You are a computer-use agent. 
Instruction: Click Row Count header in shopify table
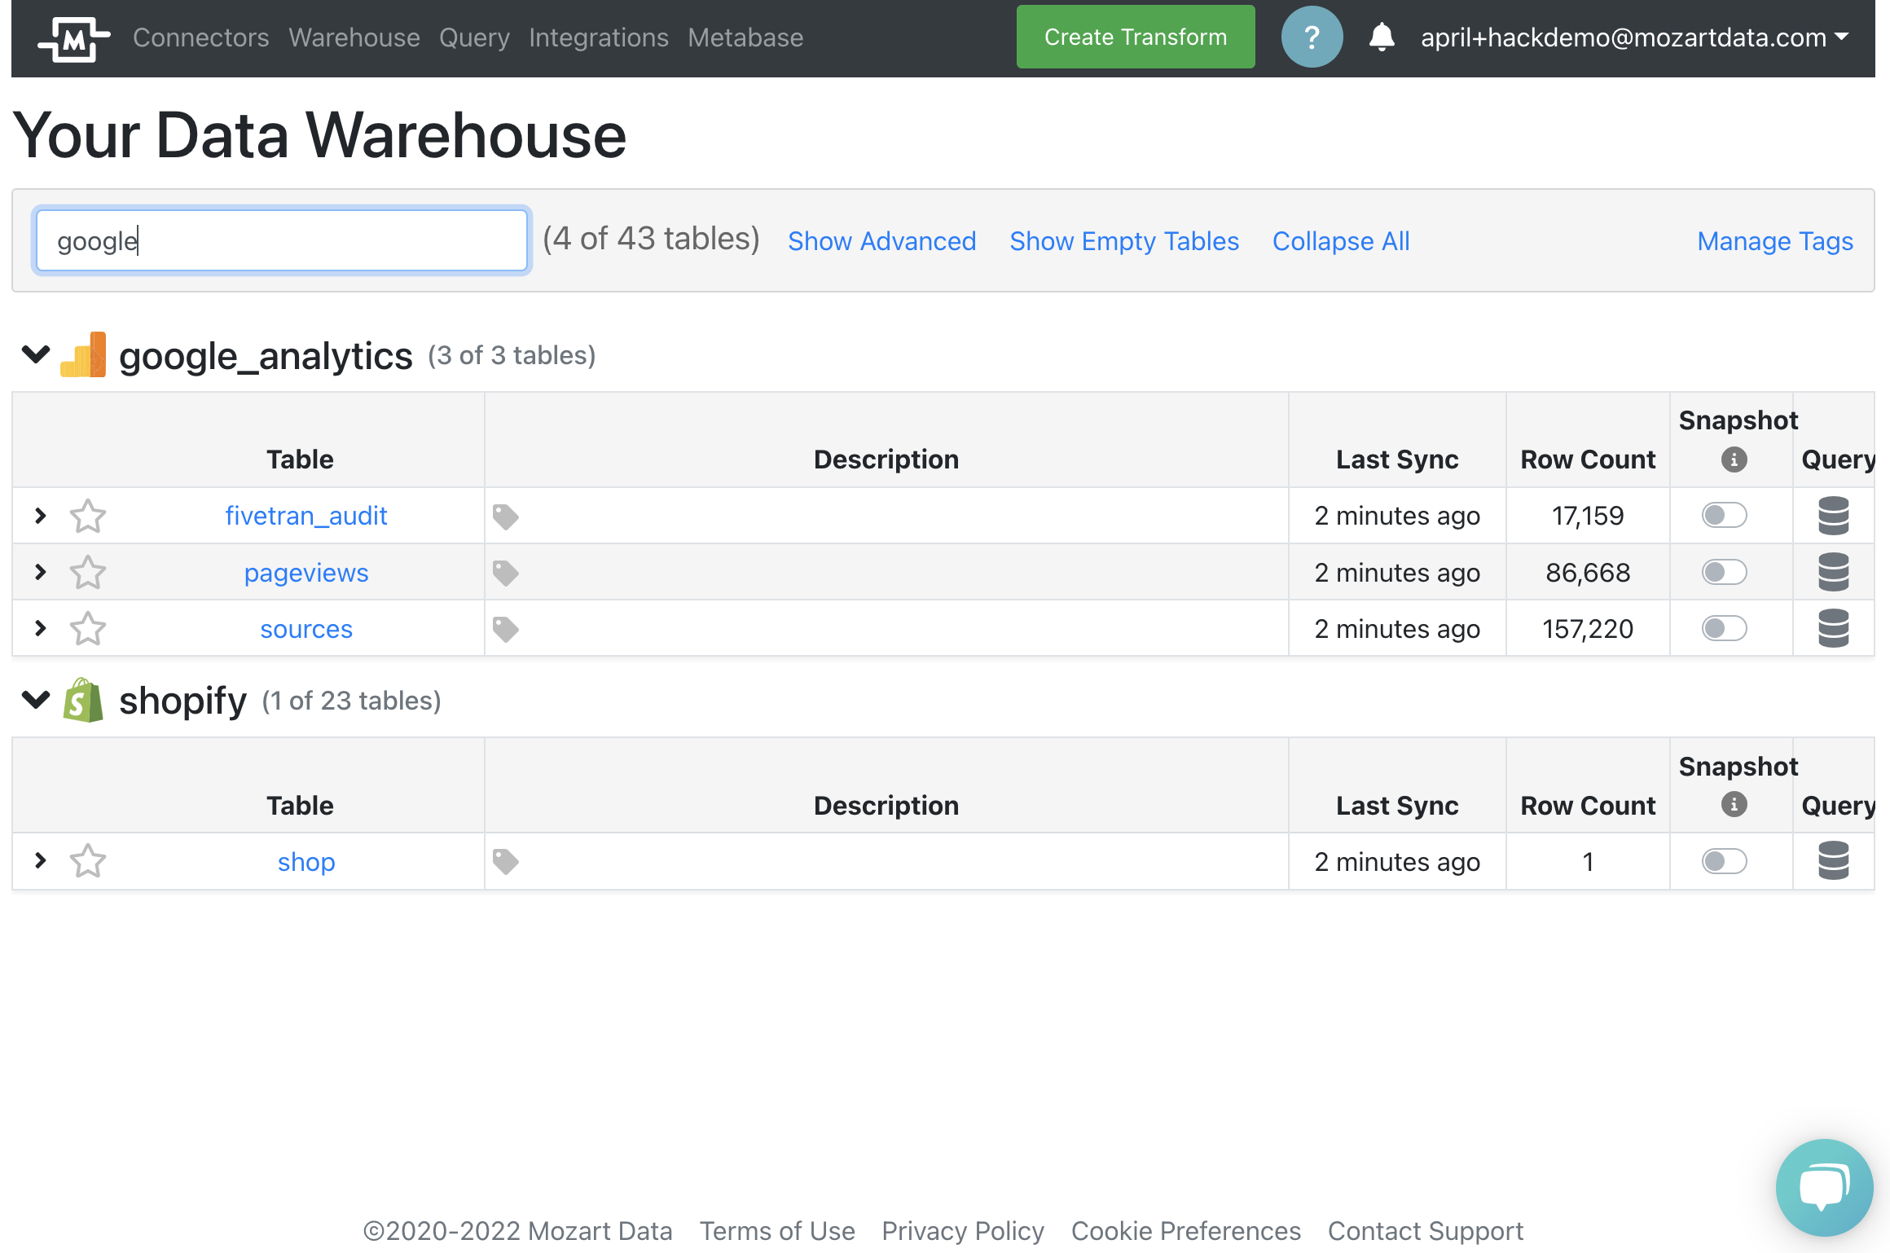[x=1588, y=806]
